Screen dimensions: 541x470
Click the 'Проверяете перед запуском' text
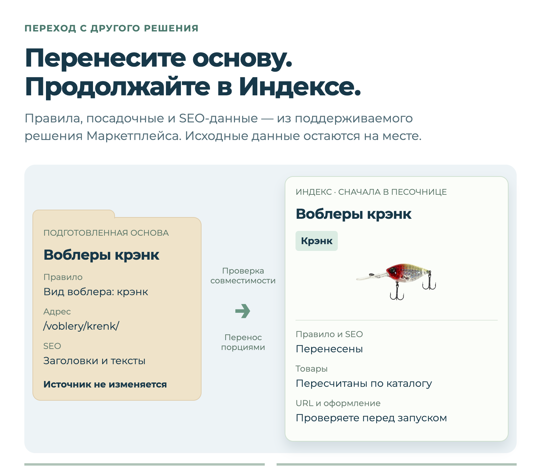point(371,418)
